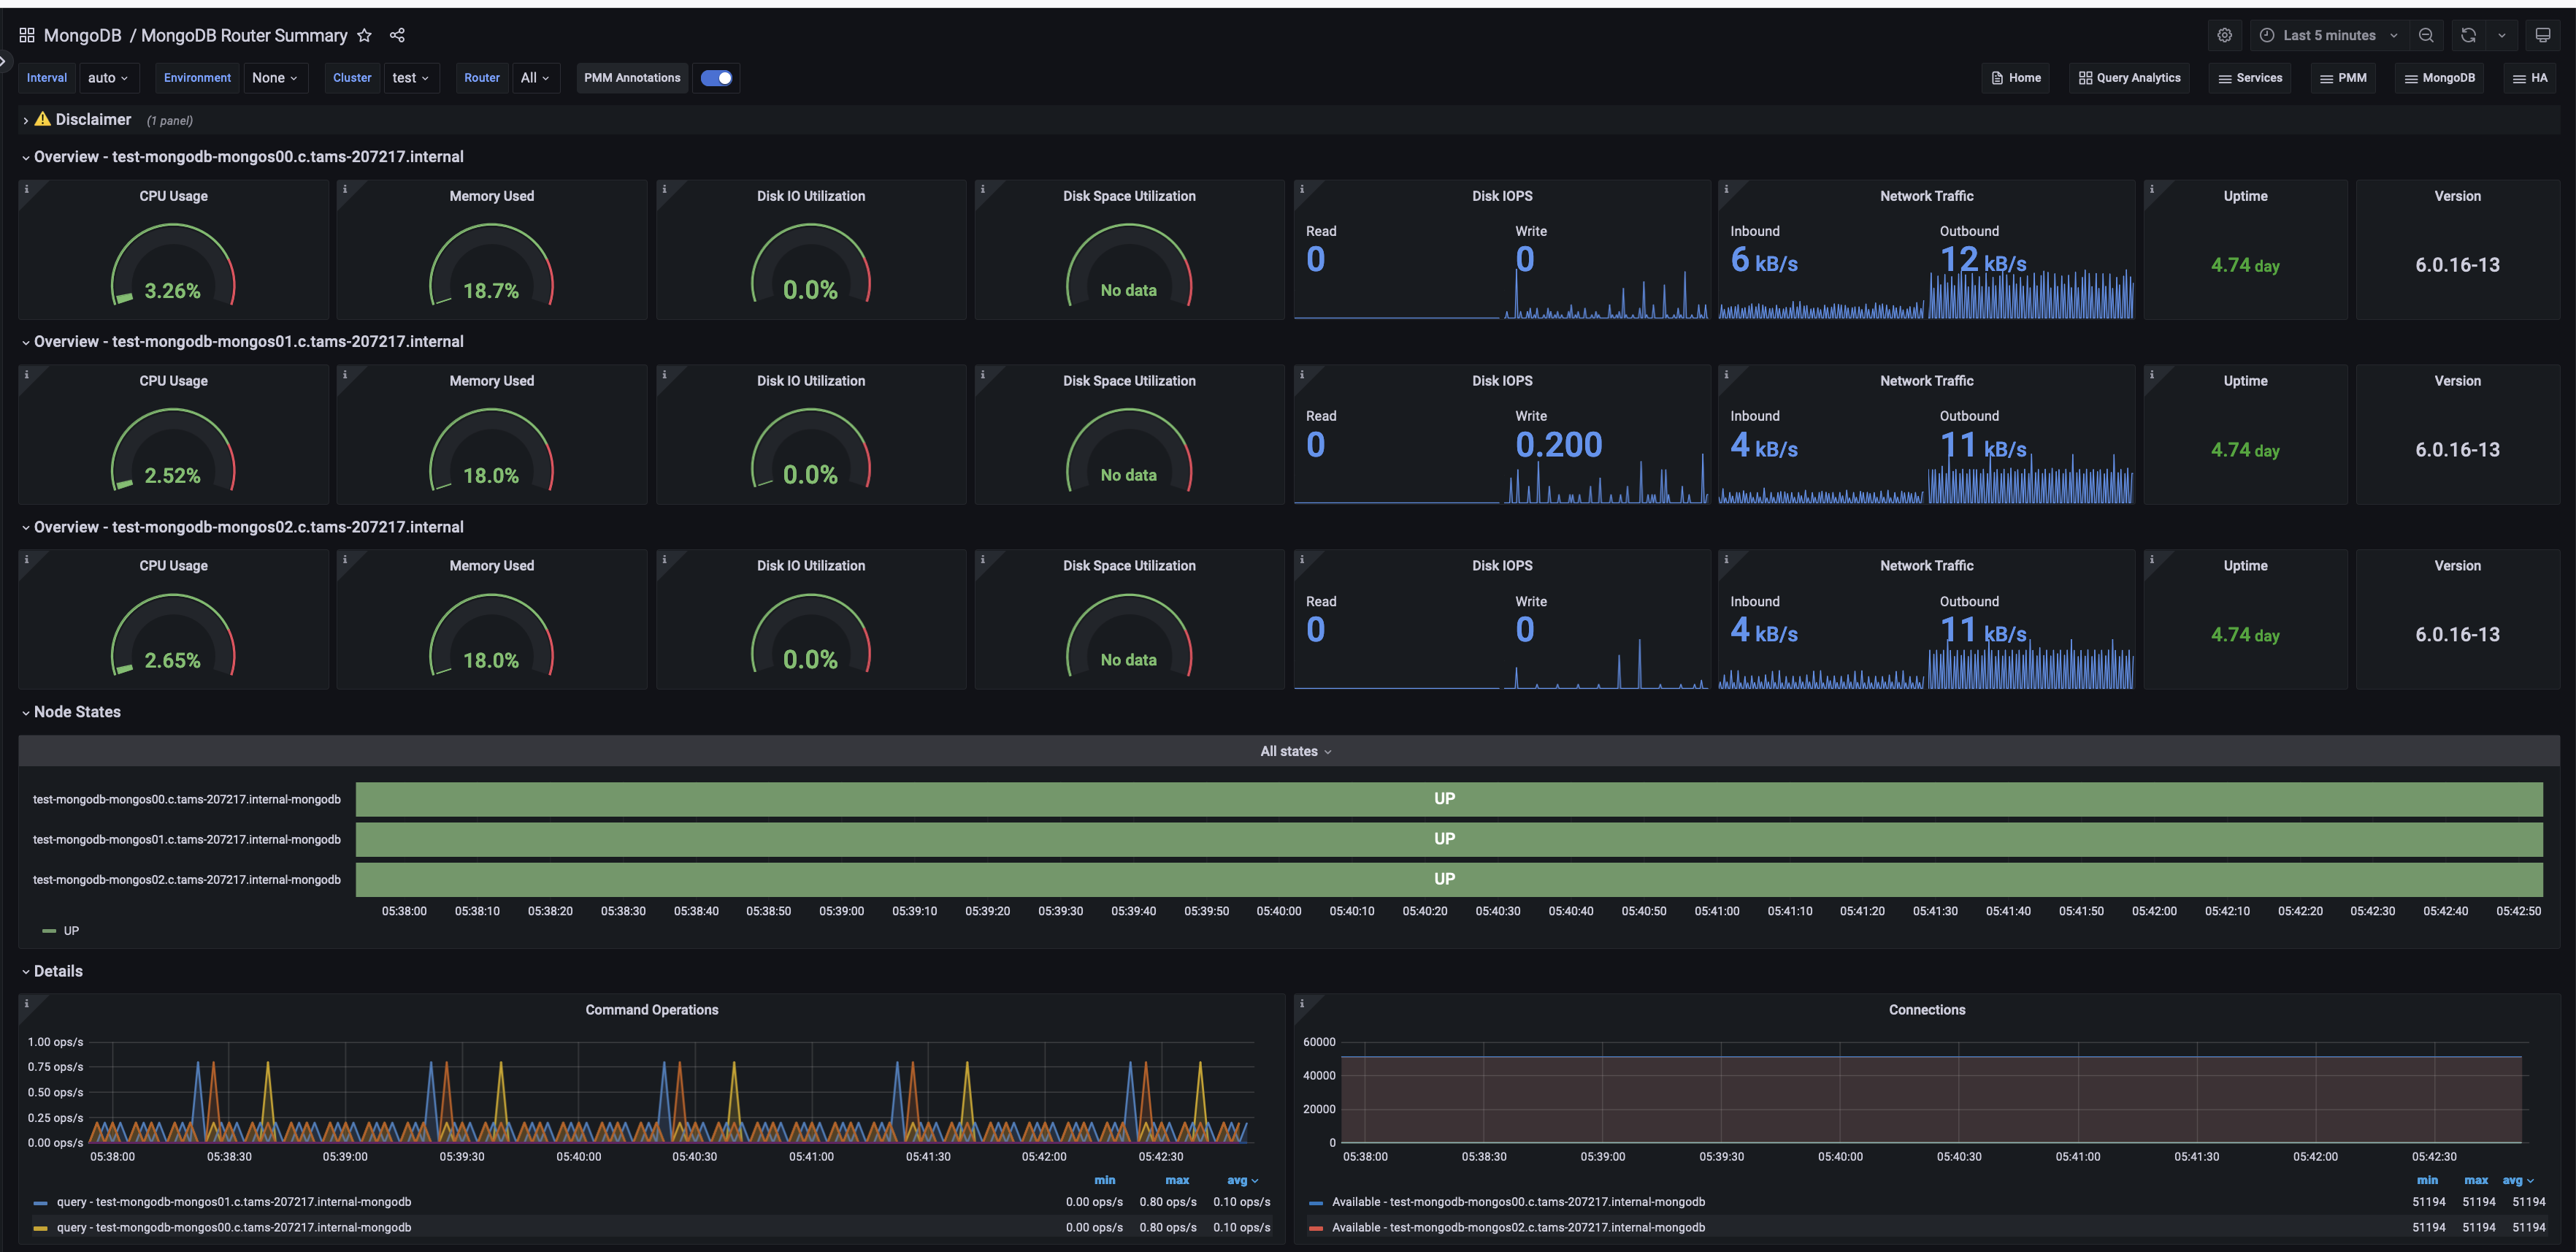The height and width of the screenshot is (1252, 2576).
Task: Sort Command Operations legend by max
Action: [1177, 1181]
